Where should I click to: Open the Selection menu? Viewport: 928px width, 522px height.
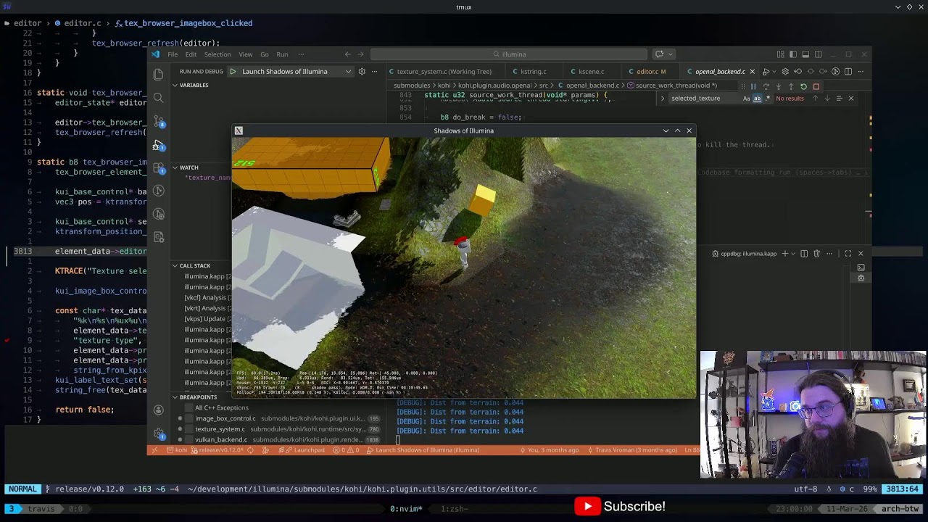217,54
